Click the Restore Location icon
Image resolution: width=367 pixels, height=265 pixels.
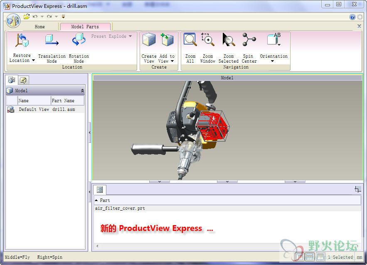click(x=22, y=40)
